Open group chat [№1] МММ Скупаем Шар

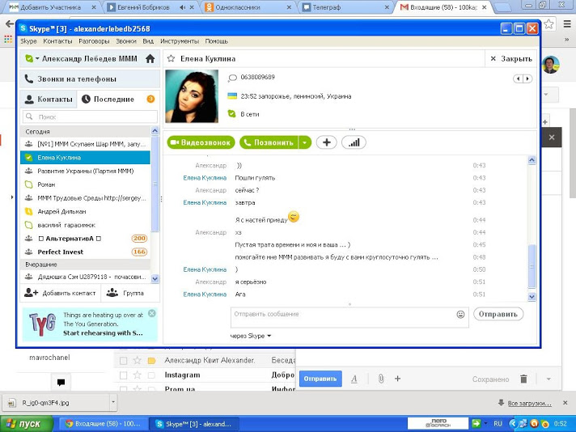coord(85,144)
